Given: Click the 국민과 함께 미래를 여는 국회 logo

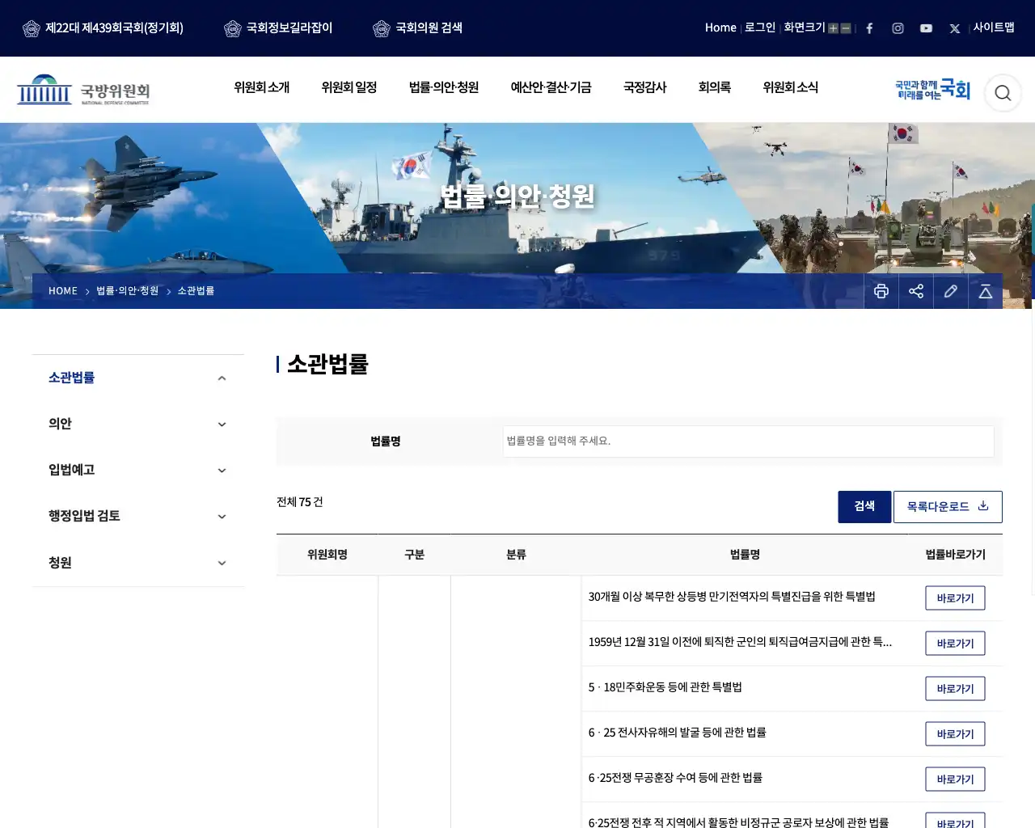Looking at the screenshot, I should [x=932, y=90].
